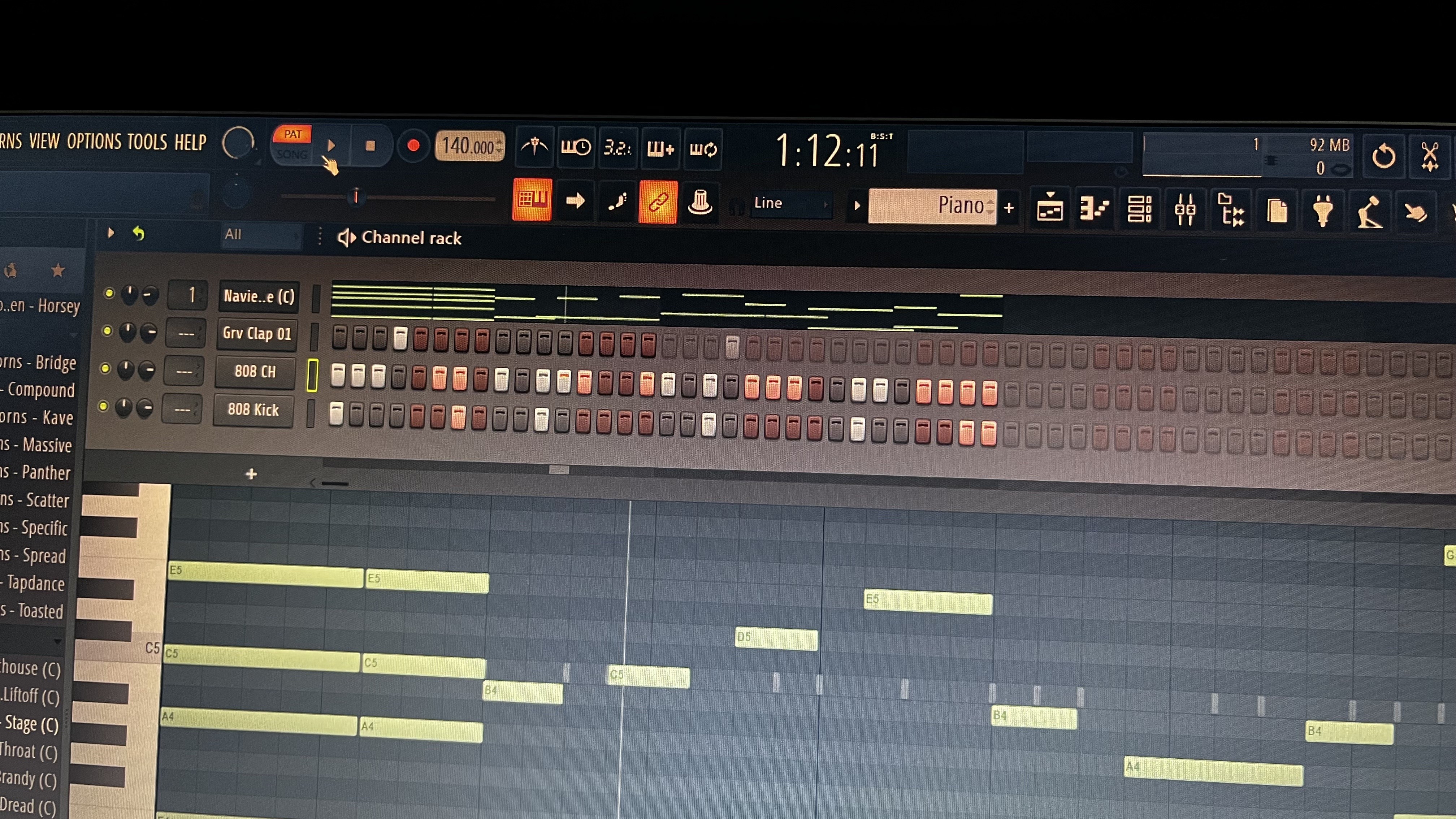Click the Navie..e (C) channel button
The height and width of the screenshot is (819, 1456).
[258, 296]
